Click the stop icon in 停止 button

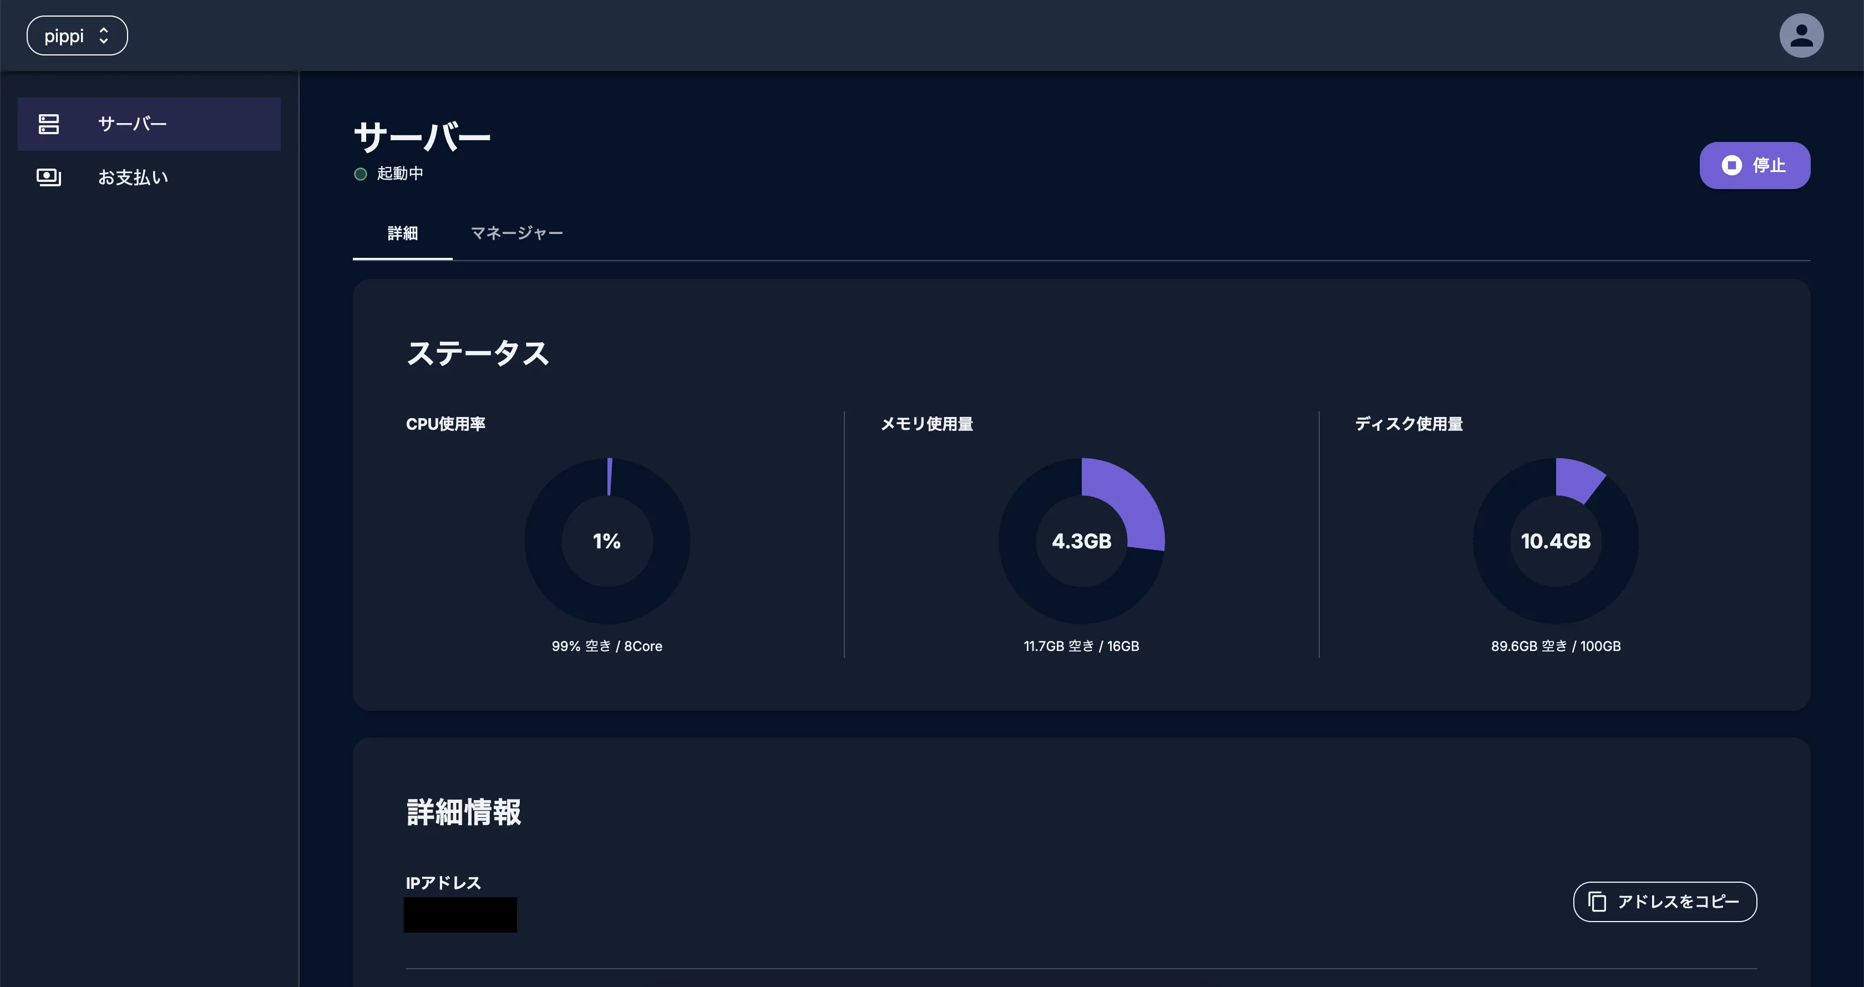[1731, 166]
